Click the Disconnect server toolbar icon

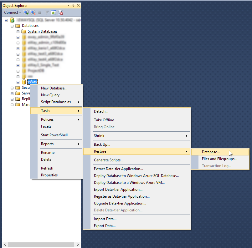pos(33,13)
